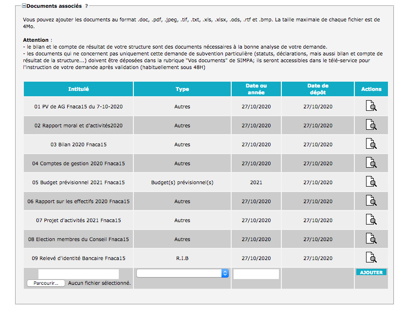The width and height of the screenshot is (404, 314).
Task: Collapse the Documents associés section
Action: [x=24, y=6]
